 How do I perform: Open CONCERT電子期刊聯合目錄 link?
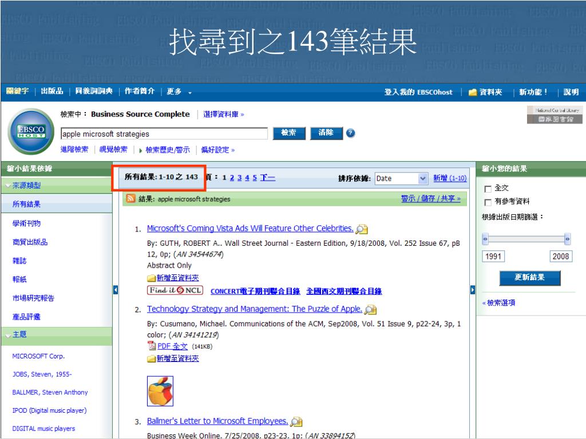tap(255, 291)
